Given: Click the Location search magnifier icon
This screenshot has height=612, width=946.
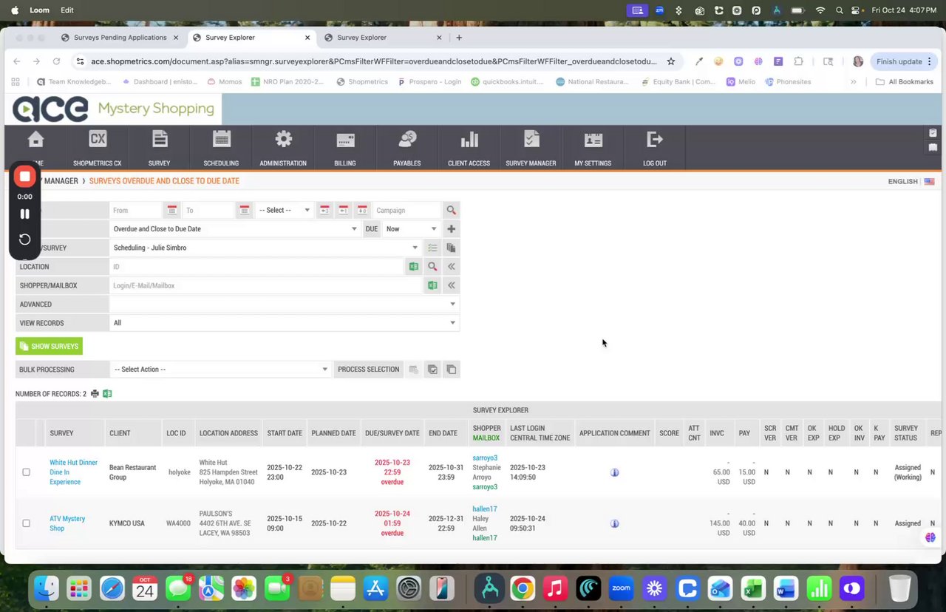Looking at the screenshot, I should coord(432,267).
